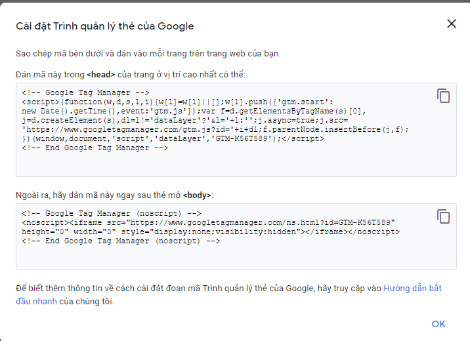Confirm the dialog with the OK button
Viewport: 470px width, 341px height.
[438, 324]
